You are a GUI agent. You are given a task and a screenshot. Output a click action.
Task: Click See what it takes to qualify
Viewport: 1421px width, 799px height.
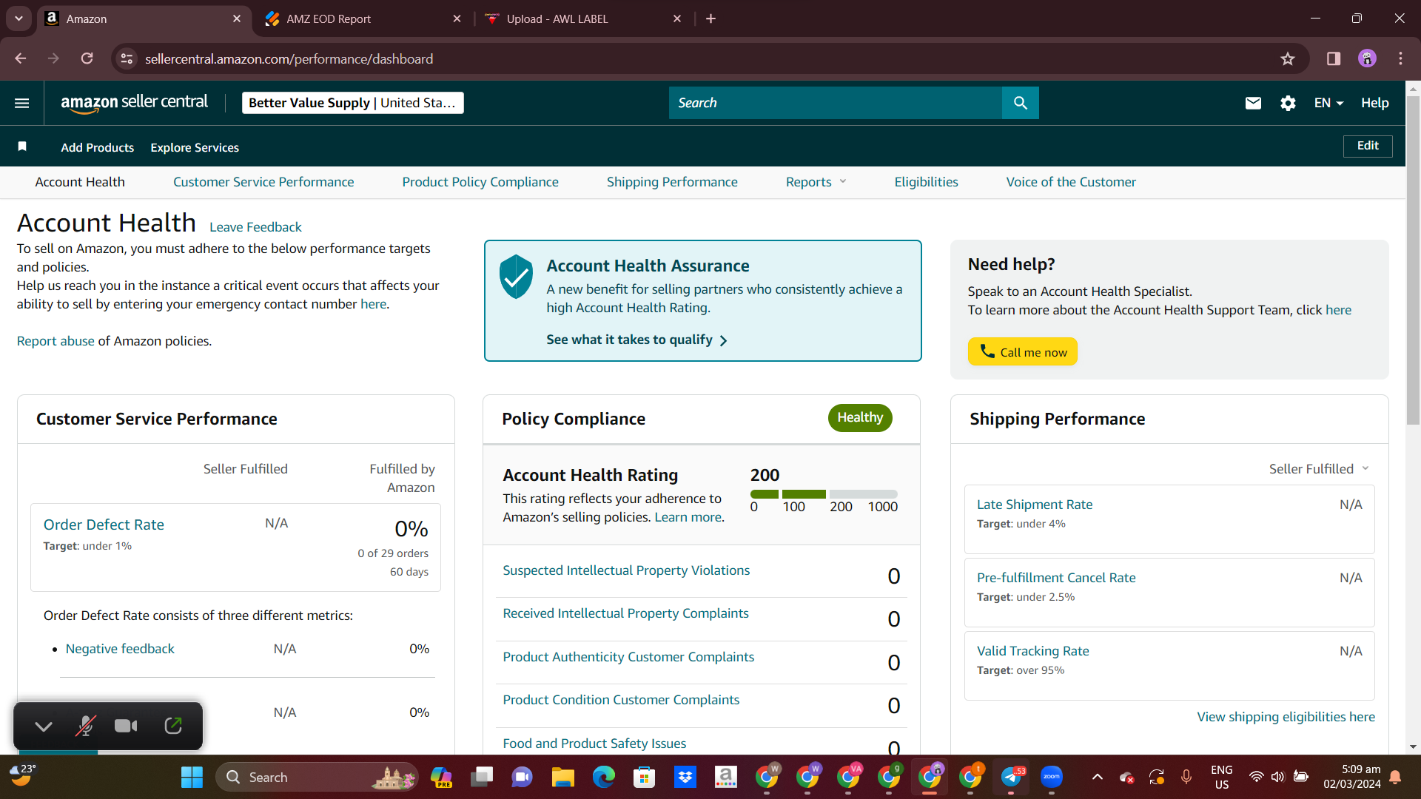636,340
